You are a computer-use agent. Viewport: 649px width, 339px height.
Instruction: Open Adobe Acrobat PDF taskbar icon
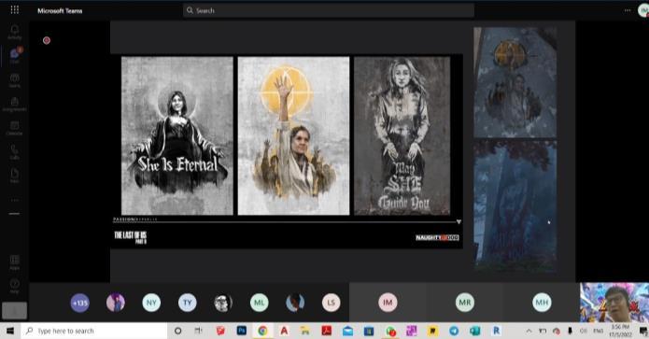tap(327, 331)
